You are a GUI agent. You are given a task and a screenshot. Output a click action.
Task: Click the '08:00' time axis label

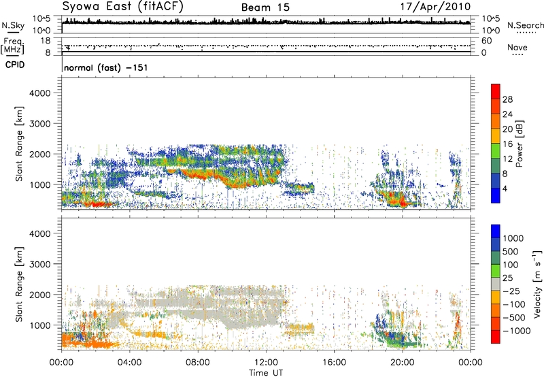click(x=198, y=363)
